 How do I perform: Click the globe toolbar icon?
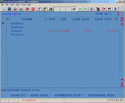point(92,9)
